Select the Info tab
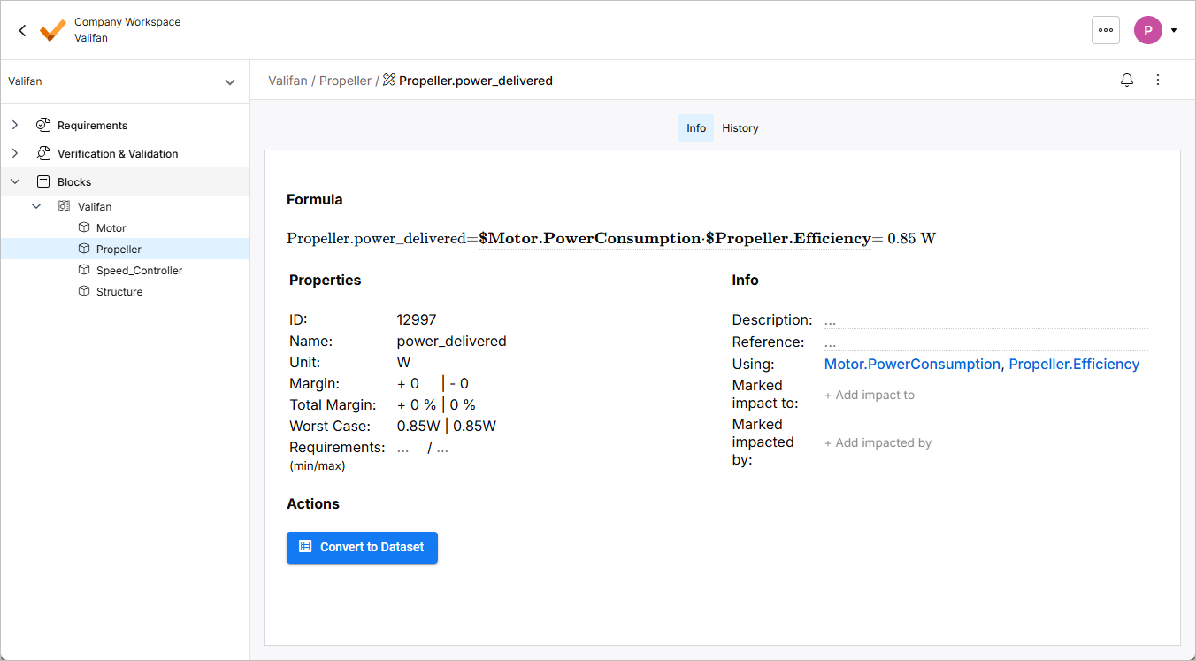This screenshot has height=661, width=1196. pos(696,128)
